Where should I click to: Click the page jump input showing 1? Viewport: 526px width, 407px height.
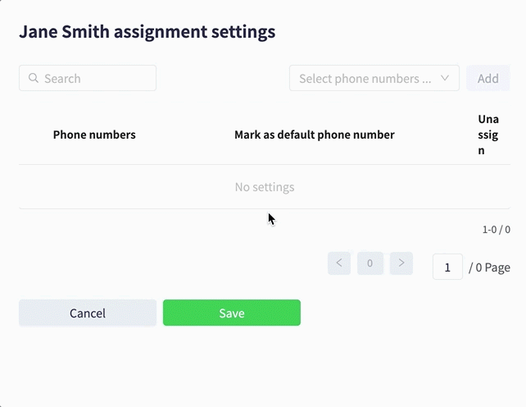[x=447, y=268]
